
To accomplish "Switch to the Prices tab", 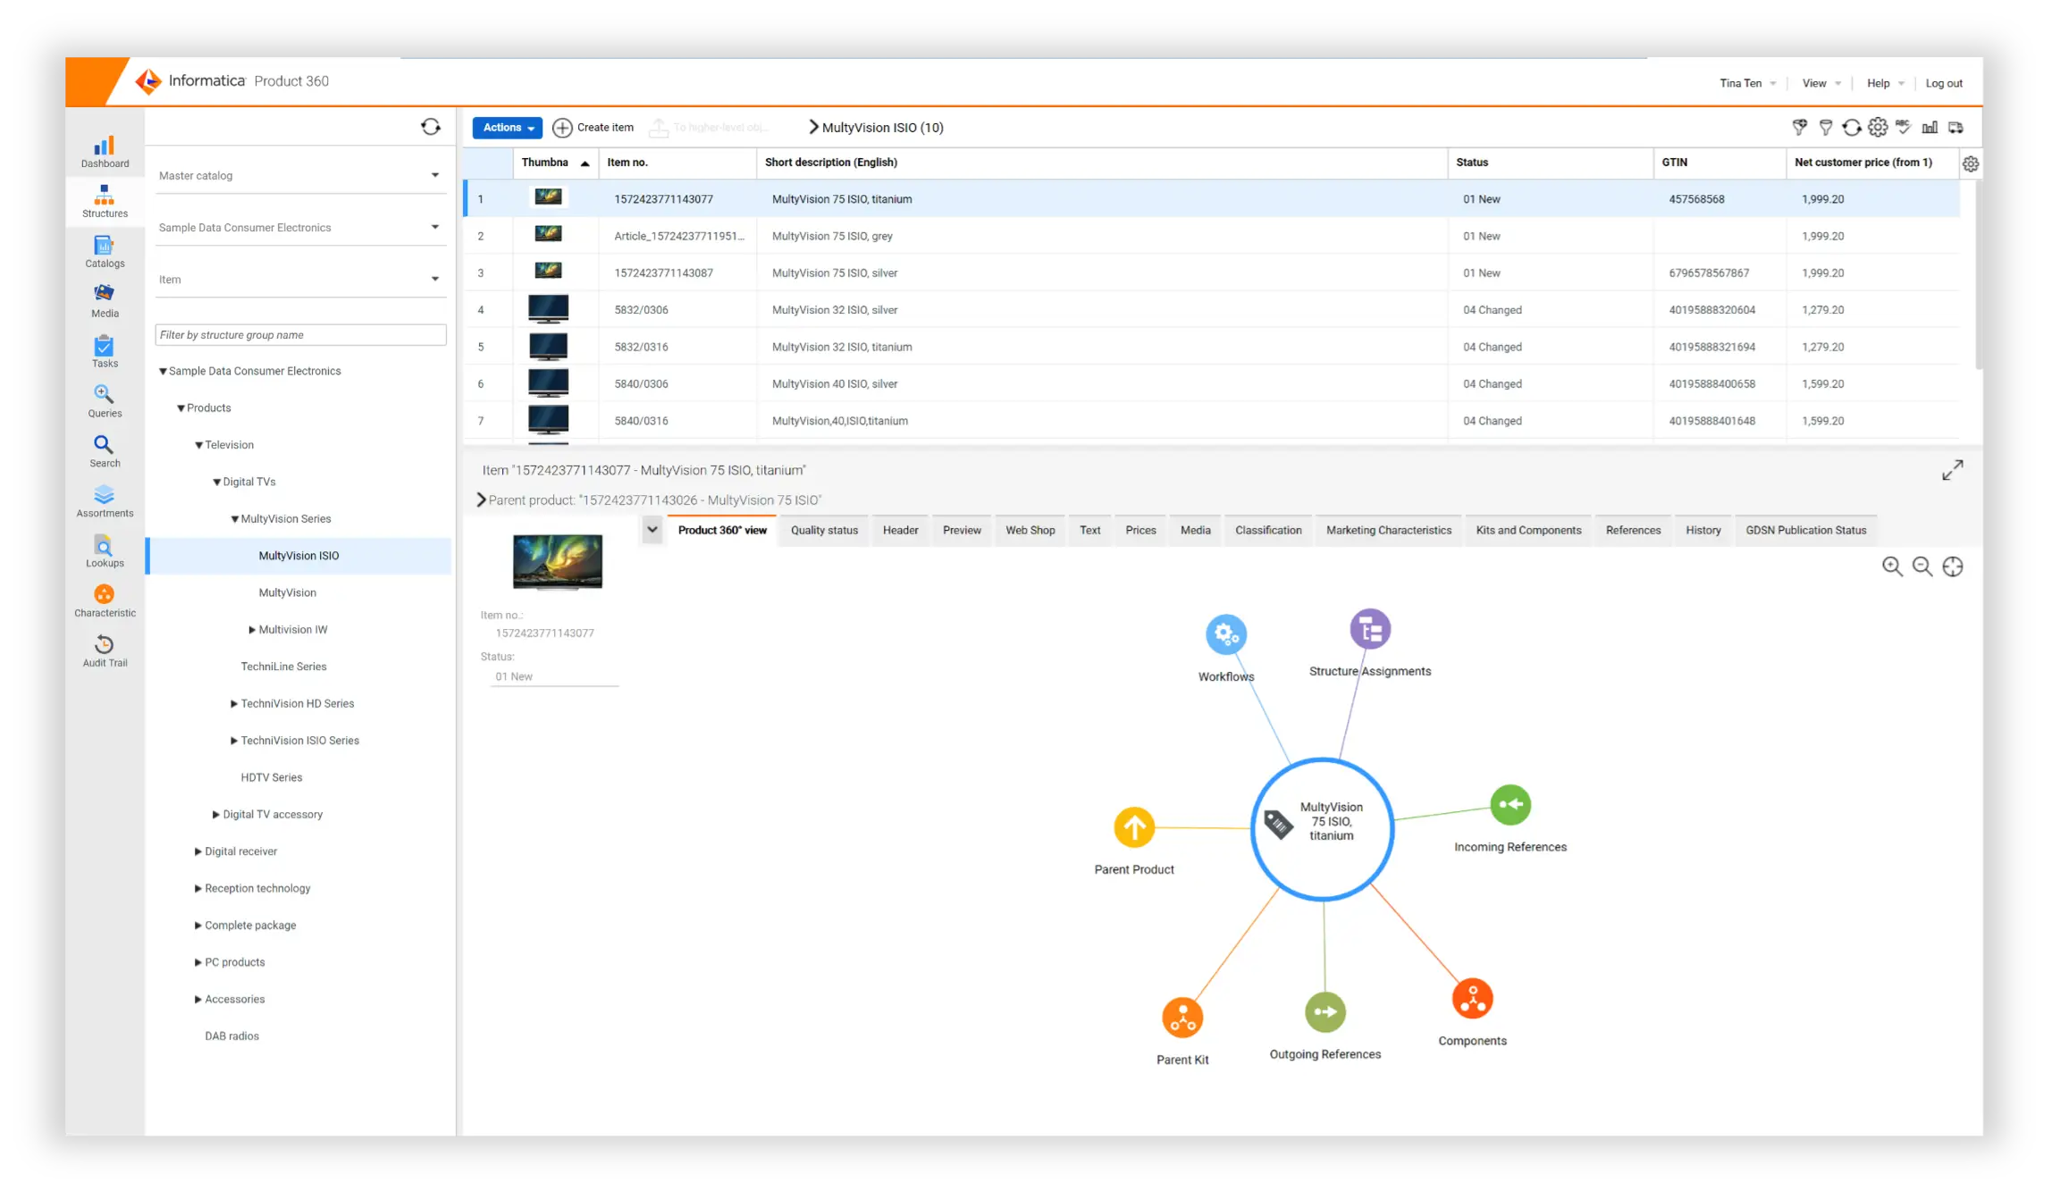I will [1140, 529].
